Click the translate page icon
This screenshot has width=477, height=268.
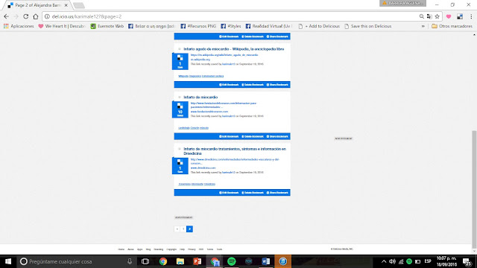tap(429, 16)
